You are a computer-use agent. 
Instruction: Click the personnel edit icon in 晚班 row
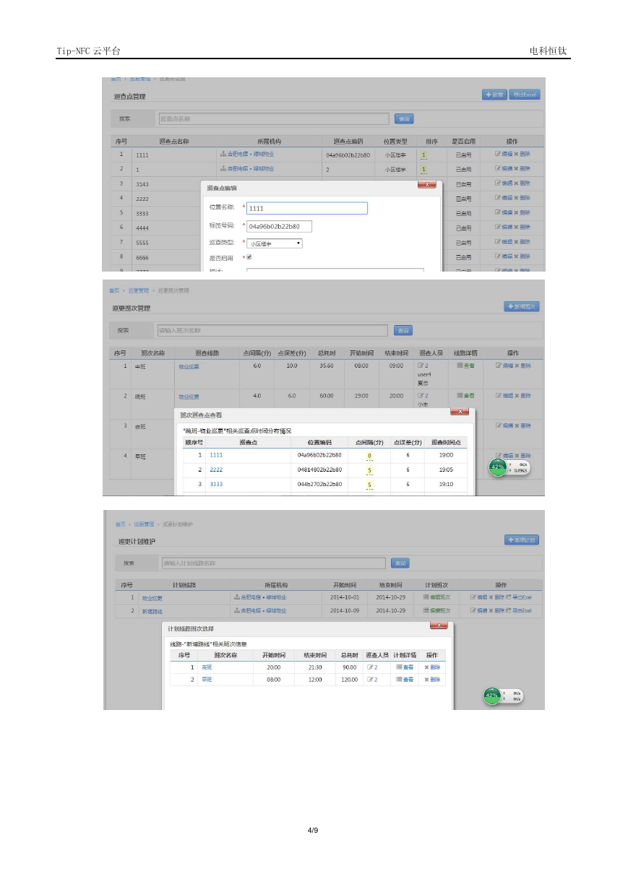pyautogui.click(x=421, y=396)
